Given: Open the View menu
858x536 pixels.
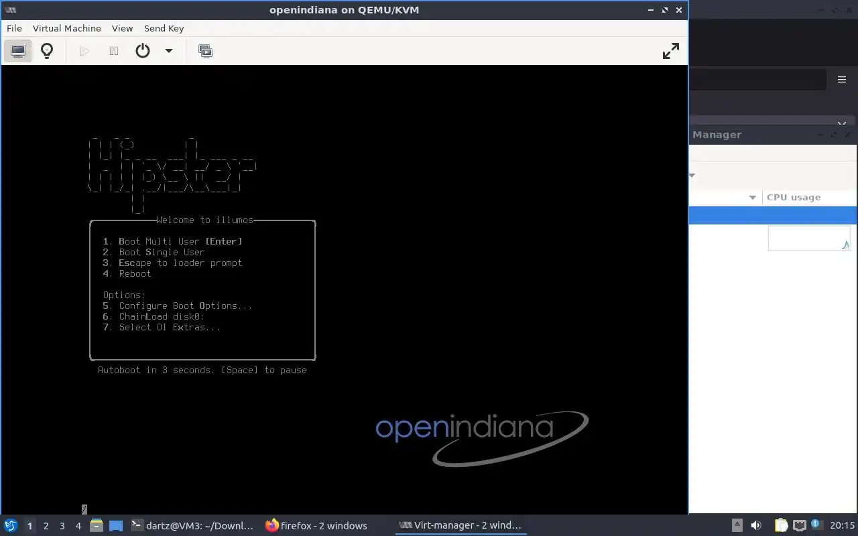Looking at the screenshot, I should [122, 28].
